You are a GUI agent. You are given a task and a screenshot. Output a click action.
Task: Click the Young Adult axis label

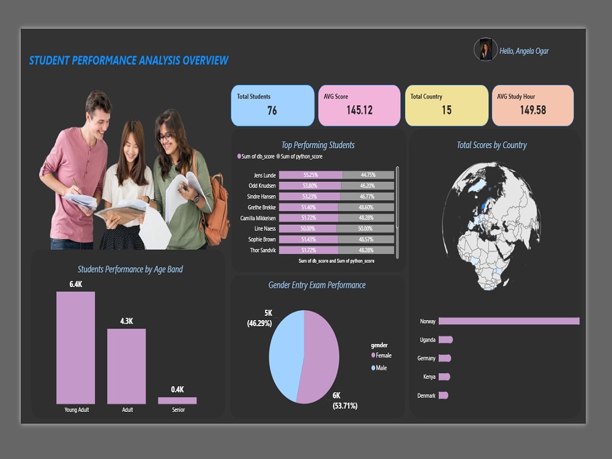pos(76,410)
